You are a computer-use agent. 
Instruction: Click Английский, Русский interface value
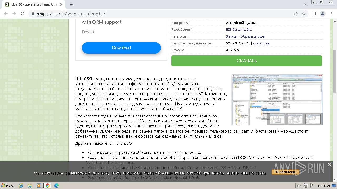(242, 23)
